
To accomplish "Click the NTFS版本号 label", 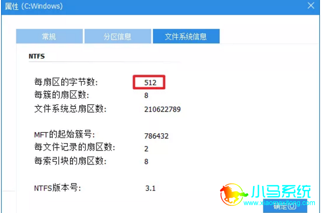I will point(58,188).
